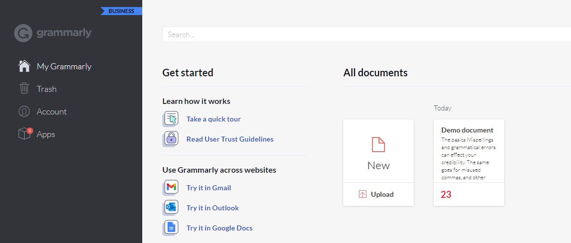Click the new document page icon
This screenshot has height=243, width=571.
pos(378,145)
